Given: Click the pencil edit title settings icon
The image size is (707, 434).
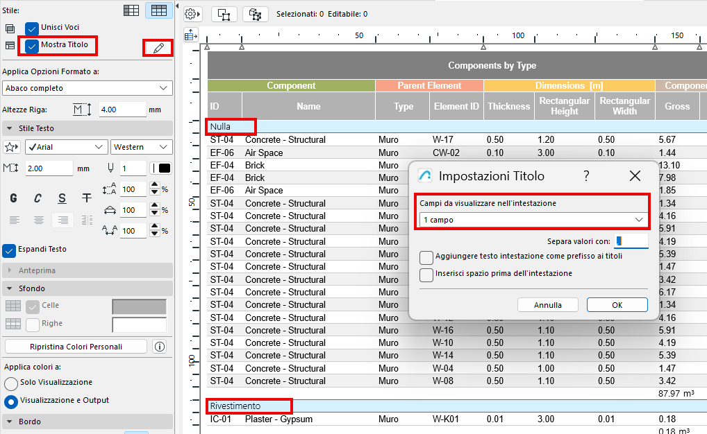Looking at the screenshot, I should point(158,48).
